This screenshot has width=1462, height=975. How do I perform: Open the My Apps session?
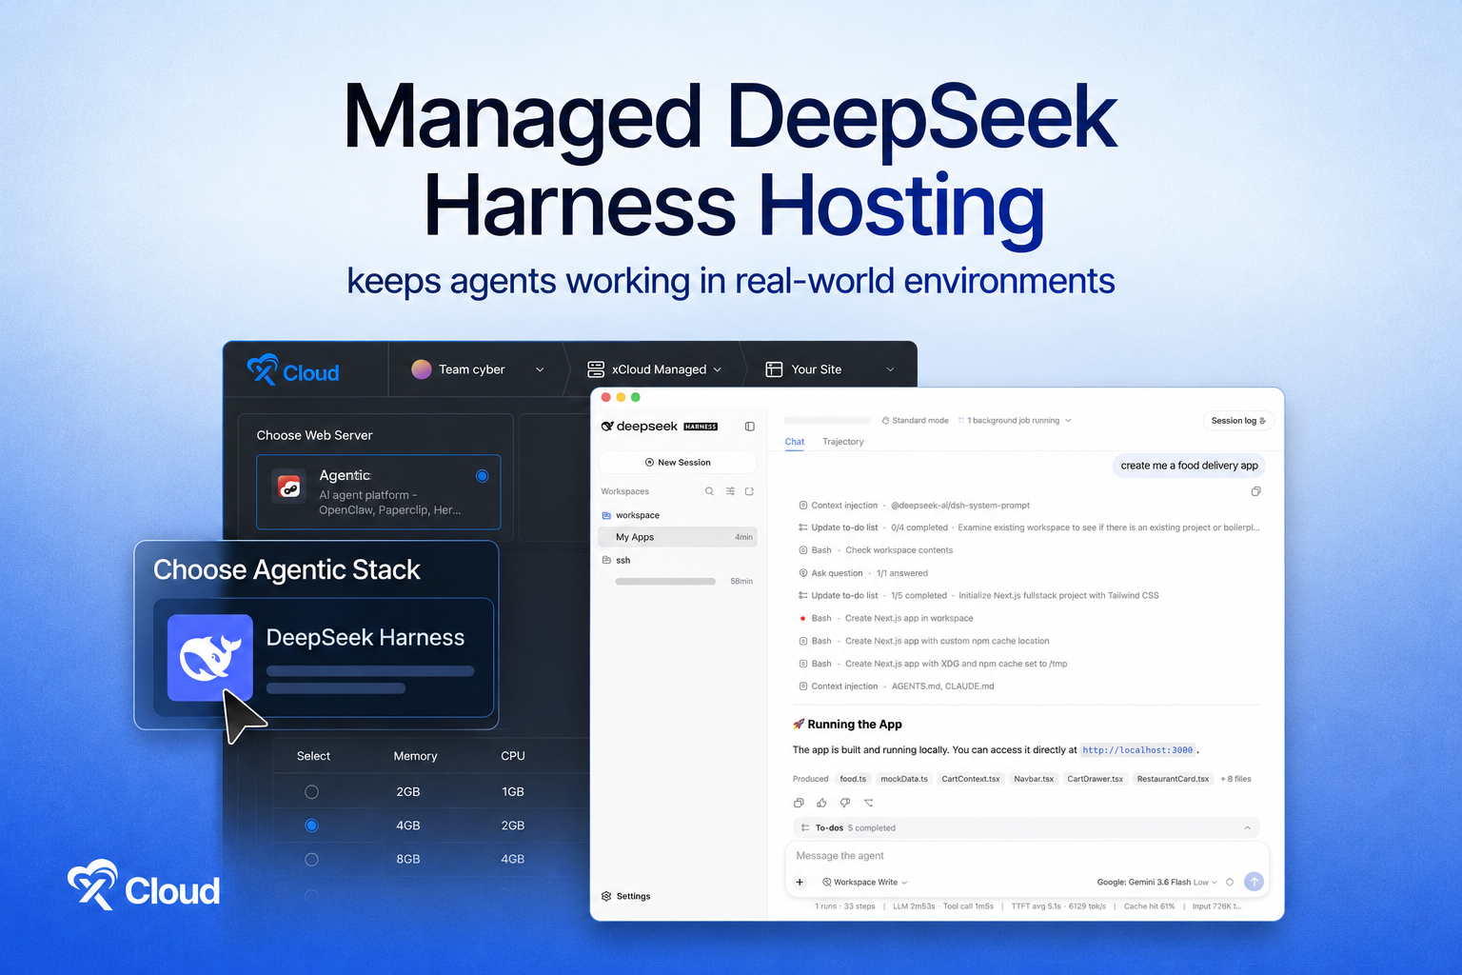coord(678,537)
